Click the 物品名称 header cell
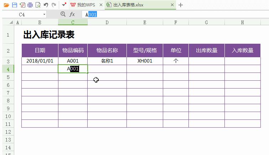The height and width of the screenshot is (155, 269). coord(107,50)
